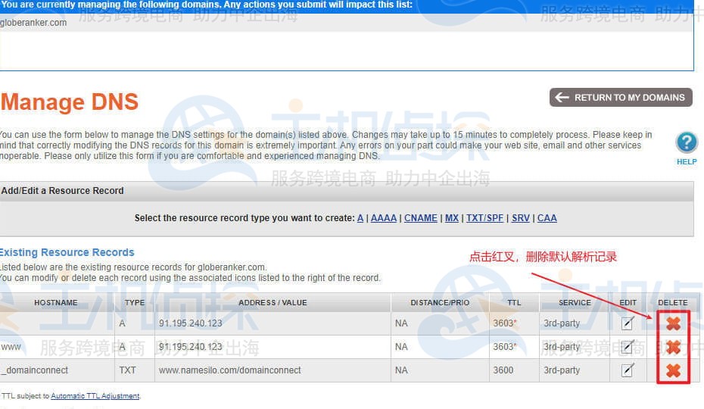Viewport: 704px width, 409px height.
Task: Click the Manage DNS heading
Action: (70, 102)
